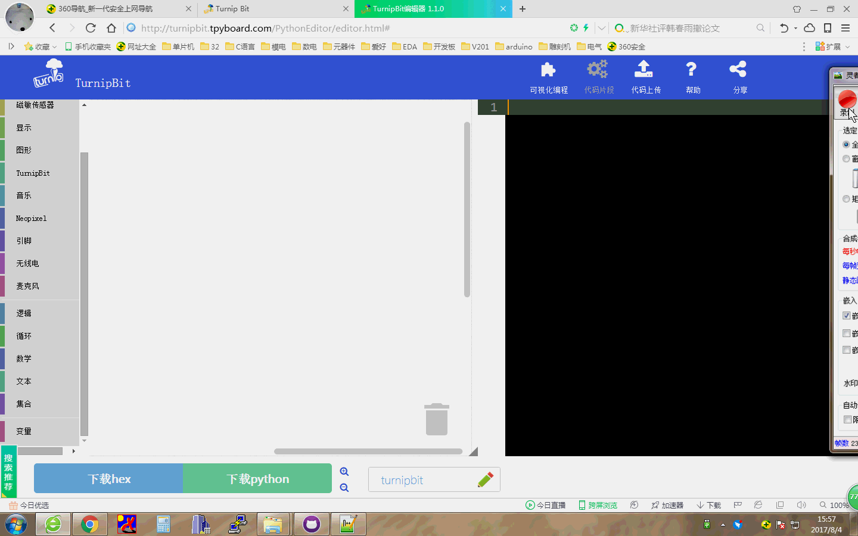Tick the second checkbox under 嵌入
This screenshot has width=858, height=536.
[846, 334]
